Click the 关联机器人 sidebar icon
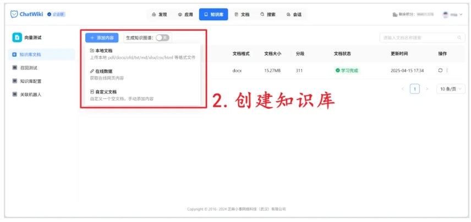The height and width of the screenshot is (222, 471). [x=14, y=95]
